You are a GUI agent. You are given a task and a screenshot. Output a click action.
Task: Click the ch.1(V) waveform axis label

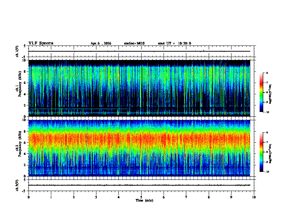[x=17, y=51]
